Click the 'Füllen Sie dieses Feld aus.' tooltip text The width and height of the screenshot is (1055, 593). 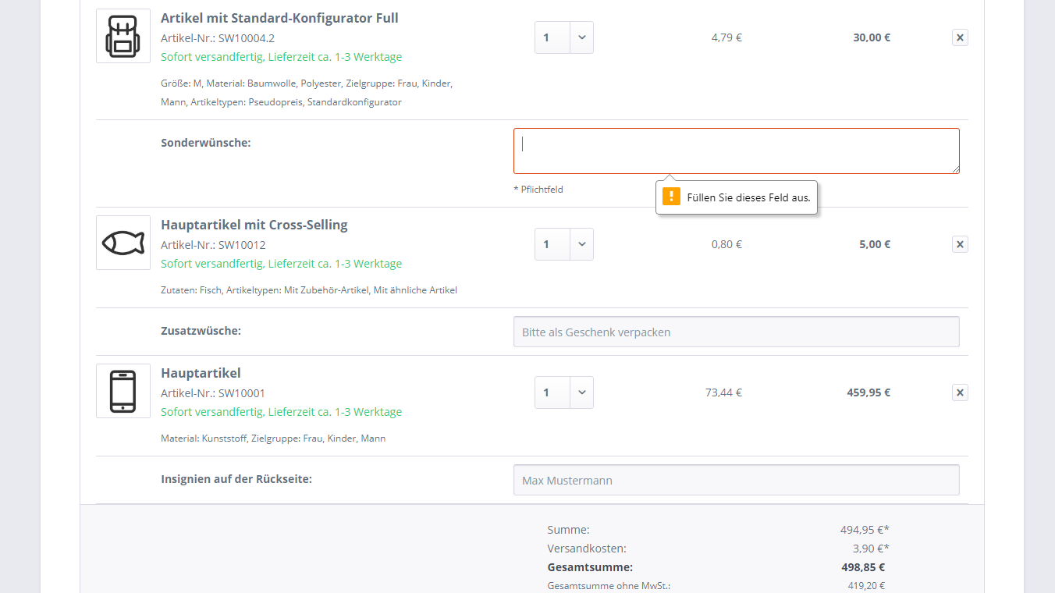pyautogui.click(x=748, y=197)
